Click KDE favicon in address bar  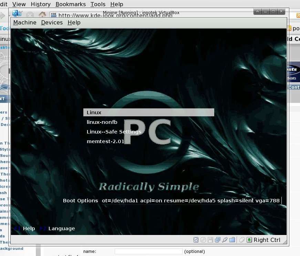(54, 15)
